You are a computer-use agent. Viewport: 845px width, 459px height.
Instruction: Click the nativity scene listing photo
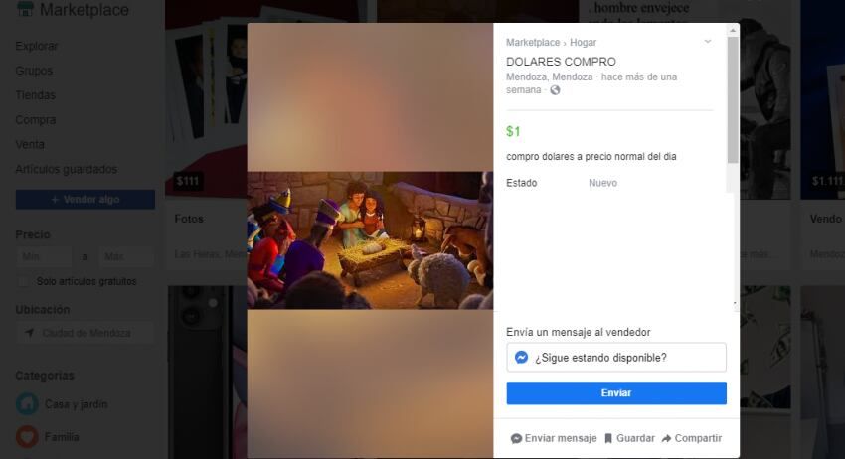370,239
